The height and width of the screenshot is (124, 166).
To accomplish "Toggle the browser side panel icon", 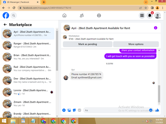I will [152, 8].
